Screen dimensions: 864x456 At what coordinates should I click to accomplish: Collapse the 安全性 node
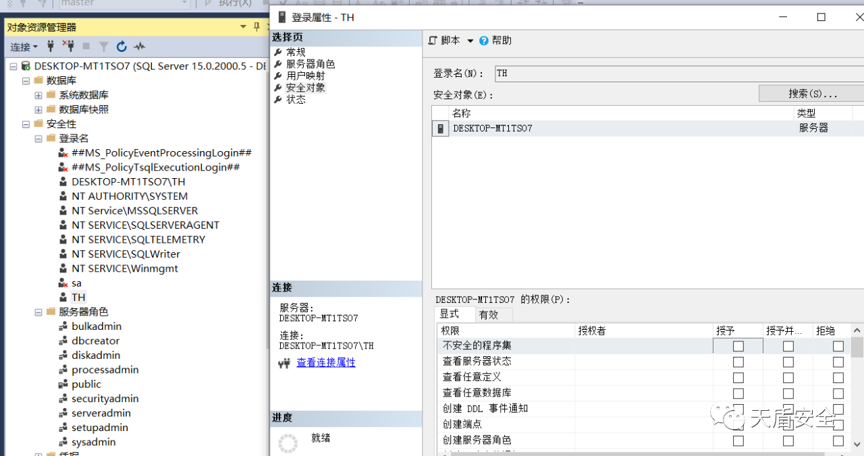click(26, 124)
